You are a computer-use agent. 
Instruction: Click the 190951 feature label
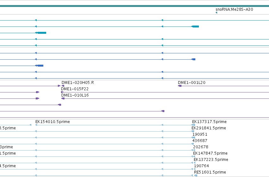(200, 134)
